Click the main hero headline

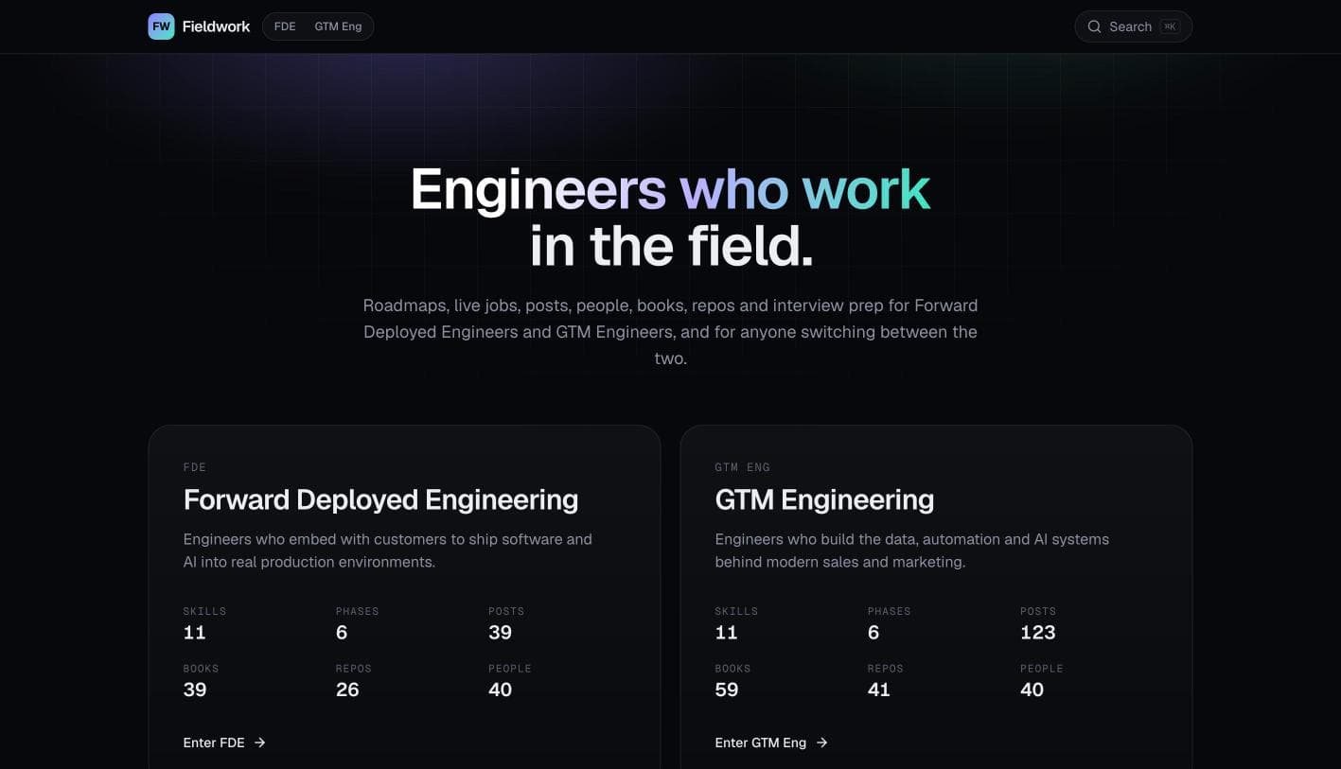[x=670, y=218]
